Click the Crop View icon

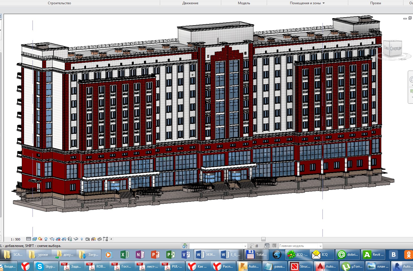[x=58, y=239]
